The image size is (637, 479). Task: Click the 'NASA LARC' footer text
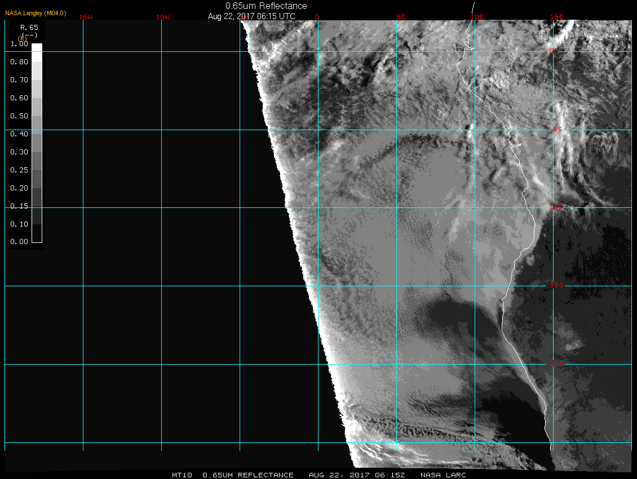pyautogui.click(x=443, y=475)
